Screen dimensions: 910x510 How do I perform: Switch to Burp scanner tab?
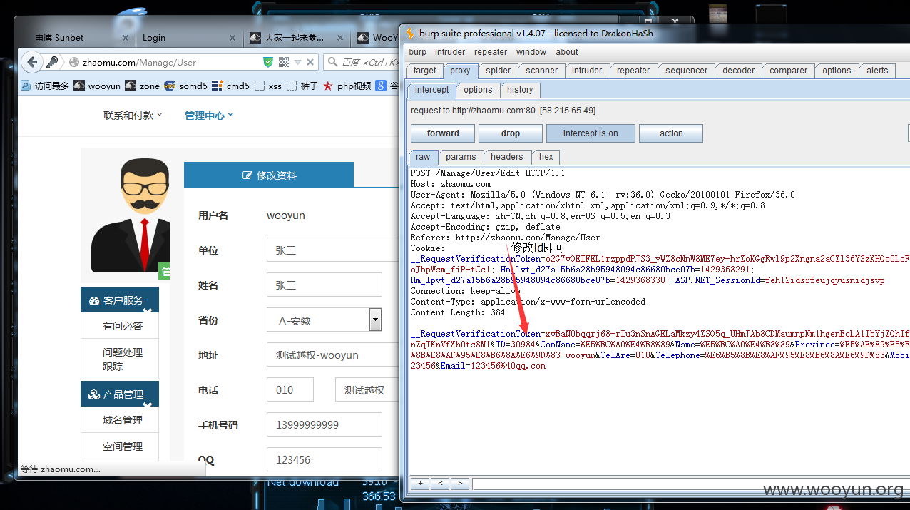pos(542,71)
